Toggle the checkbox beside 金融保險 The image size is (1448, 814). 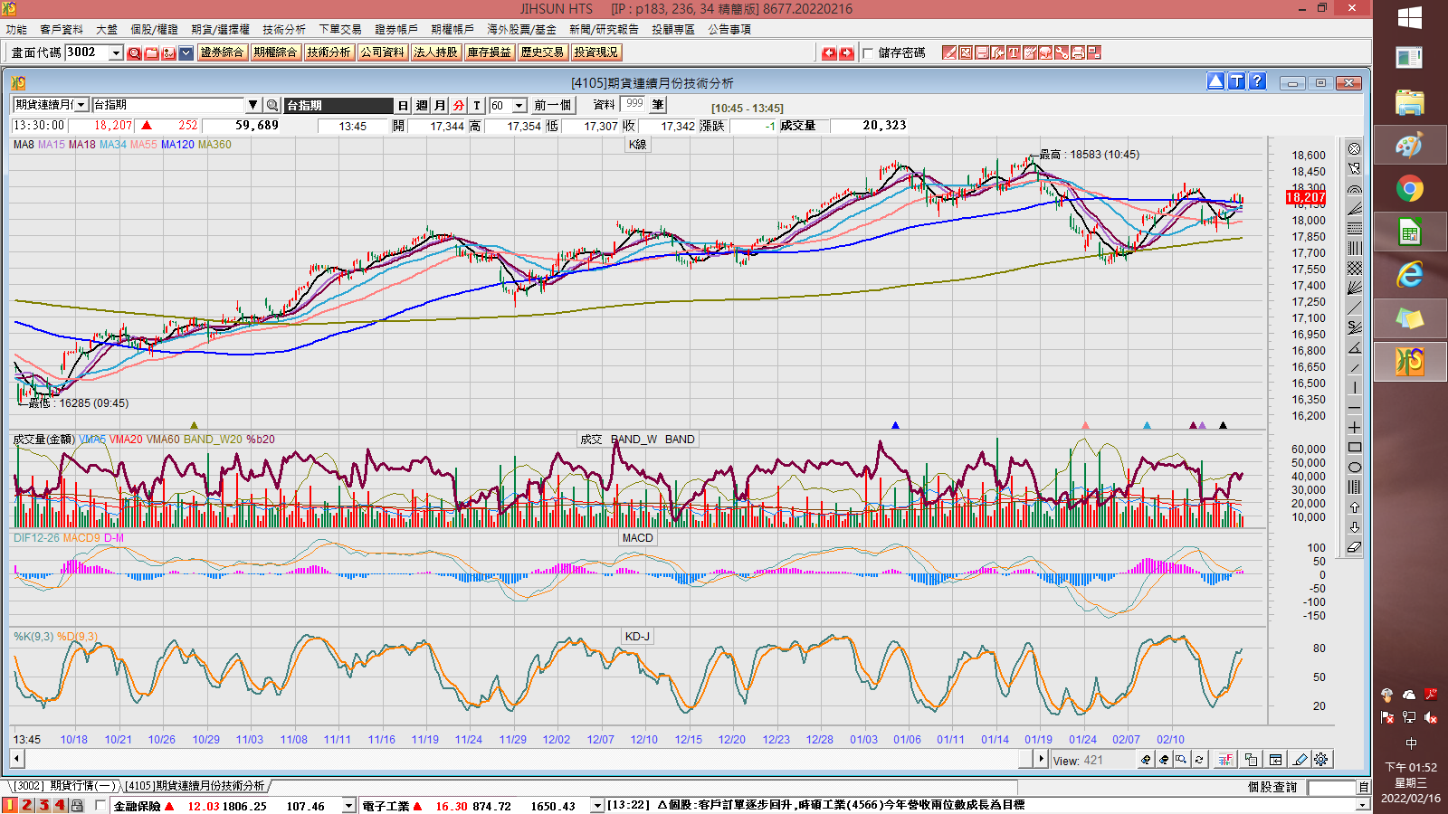[100, 805]
